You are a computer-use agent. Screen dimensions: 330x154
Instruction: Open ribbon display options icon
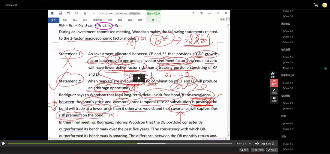point(201,13)
